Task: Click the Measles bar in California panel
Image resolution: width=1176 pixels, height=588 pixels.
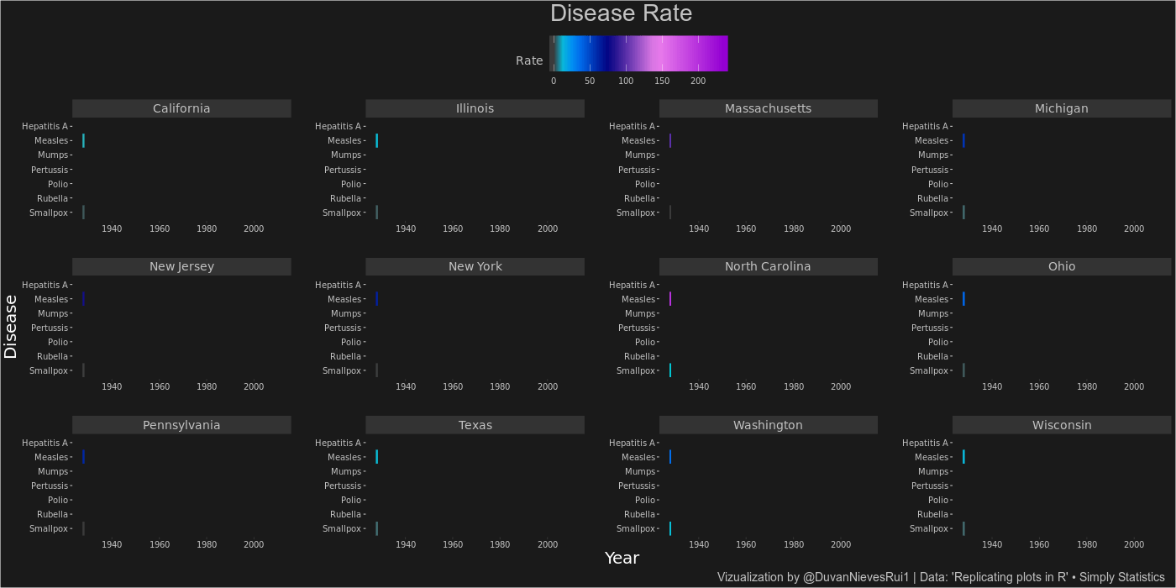Action: (83, 140)
